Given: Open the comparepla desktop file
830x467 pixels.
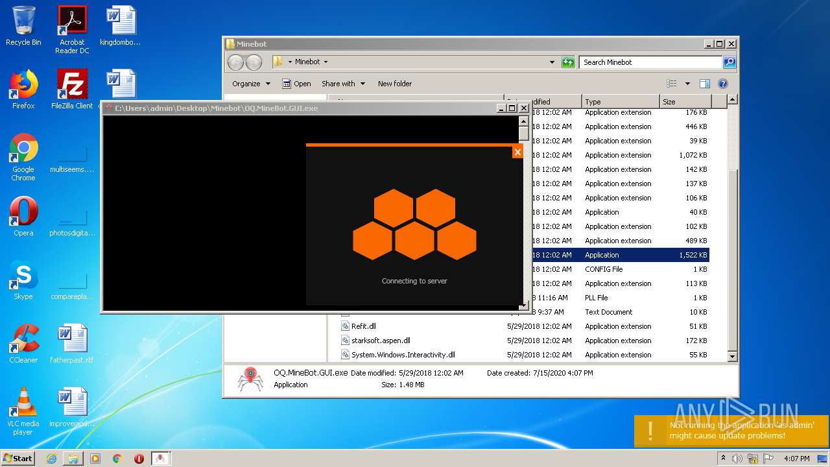Looking at the screenshot, I should coord(72,284).
